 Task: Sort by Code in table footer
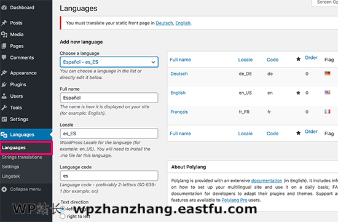[272, 133]
